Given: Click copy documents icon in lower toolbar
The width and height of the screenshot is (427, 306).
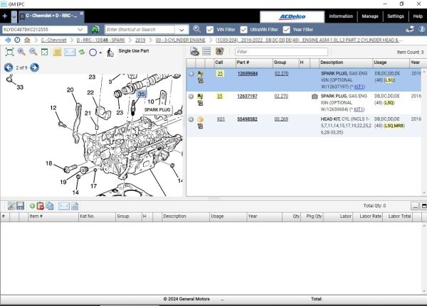Looking at the screenshot, I should [50, 206].
